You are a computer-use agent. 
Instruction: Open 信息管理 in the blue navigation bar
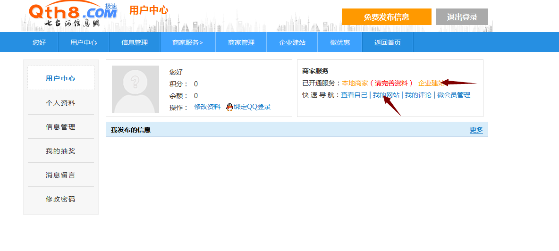tap(135, 42)
